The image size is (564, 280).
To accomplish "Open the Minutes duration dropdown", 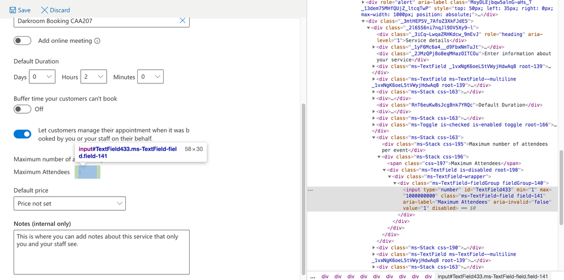I will coord(150,77).
